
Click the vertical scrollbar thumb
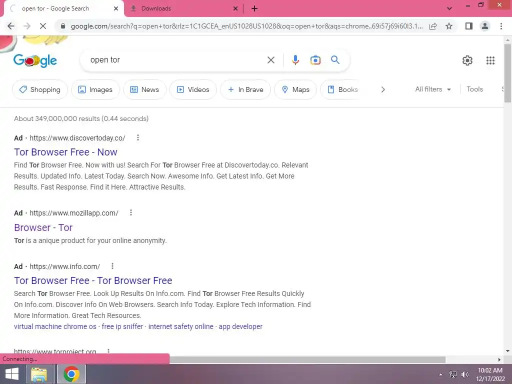(507, 72)
